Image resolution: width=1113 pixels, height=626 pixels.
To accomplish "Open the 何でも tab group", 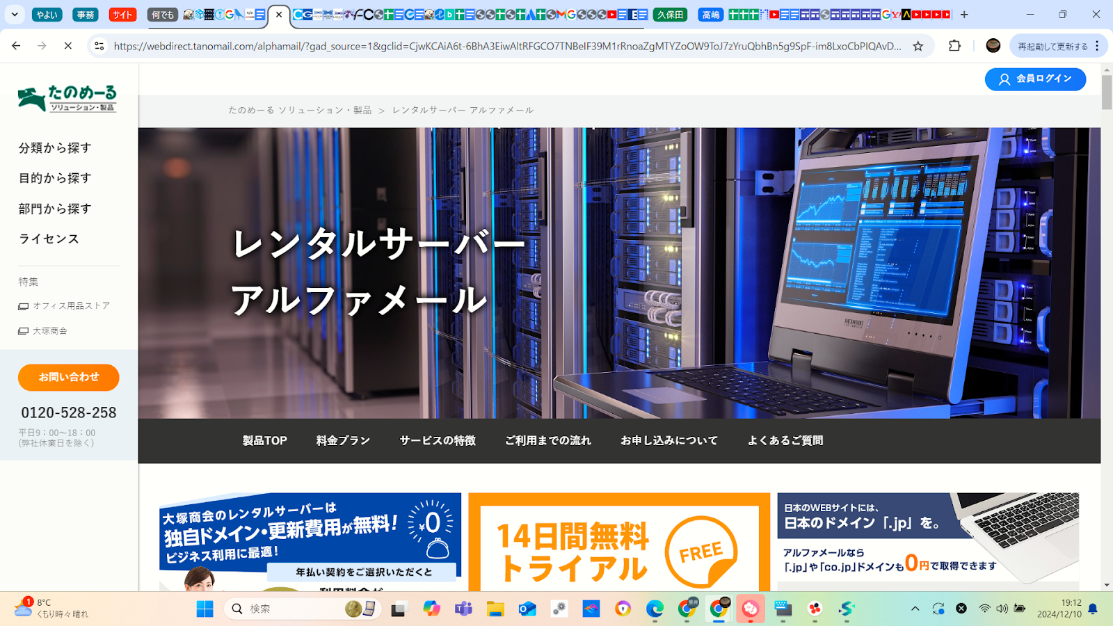I will tap(163, 15).
